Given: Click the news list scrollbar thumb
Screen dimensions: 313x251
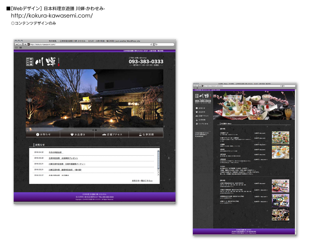Looking at the screenshot, I should click(x=158, y=160).
